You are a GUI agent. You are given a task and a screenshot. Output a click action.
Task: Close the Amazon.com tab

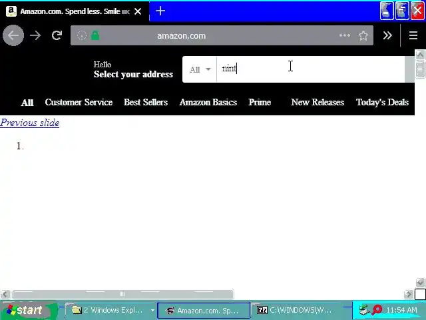tap(138, 11)
